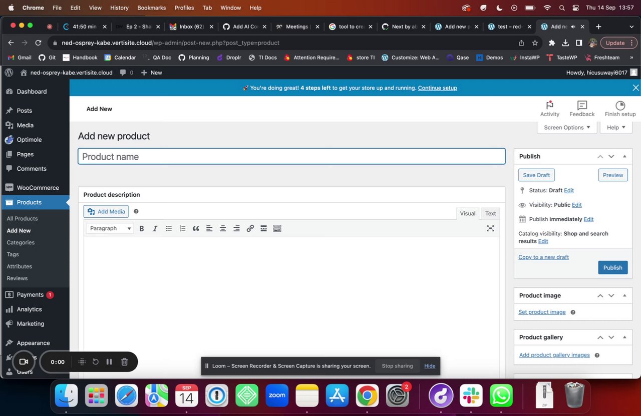The width and height of the screenshot is (641, 416).
Task: Reload the page in Chrome
Action: pyautogui.click(x=39, y=43)
